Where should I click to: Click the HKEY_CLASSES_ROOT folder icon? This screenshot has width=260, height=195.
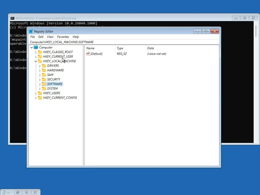[40, 52]
